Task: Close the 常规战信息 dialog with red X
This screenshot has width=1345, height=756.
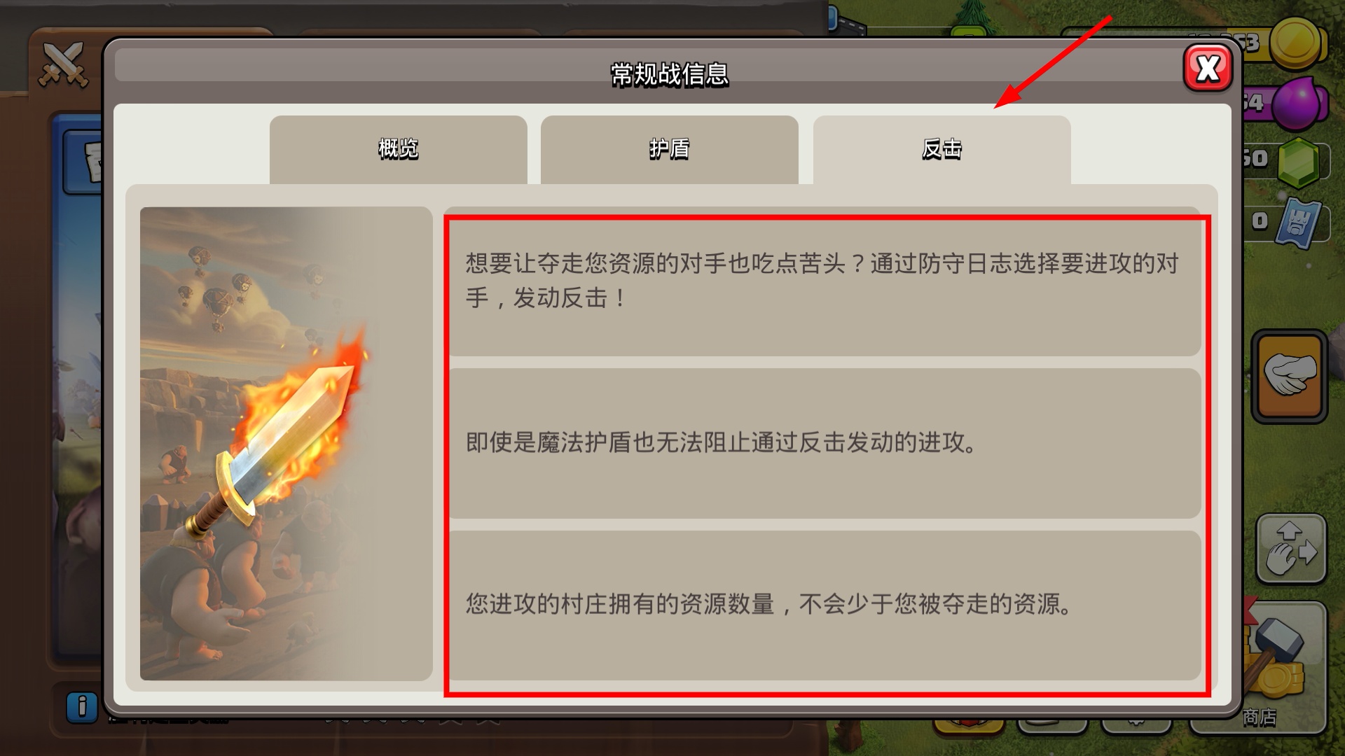Action: (x=1208, y=68)
